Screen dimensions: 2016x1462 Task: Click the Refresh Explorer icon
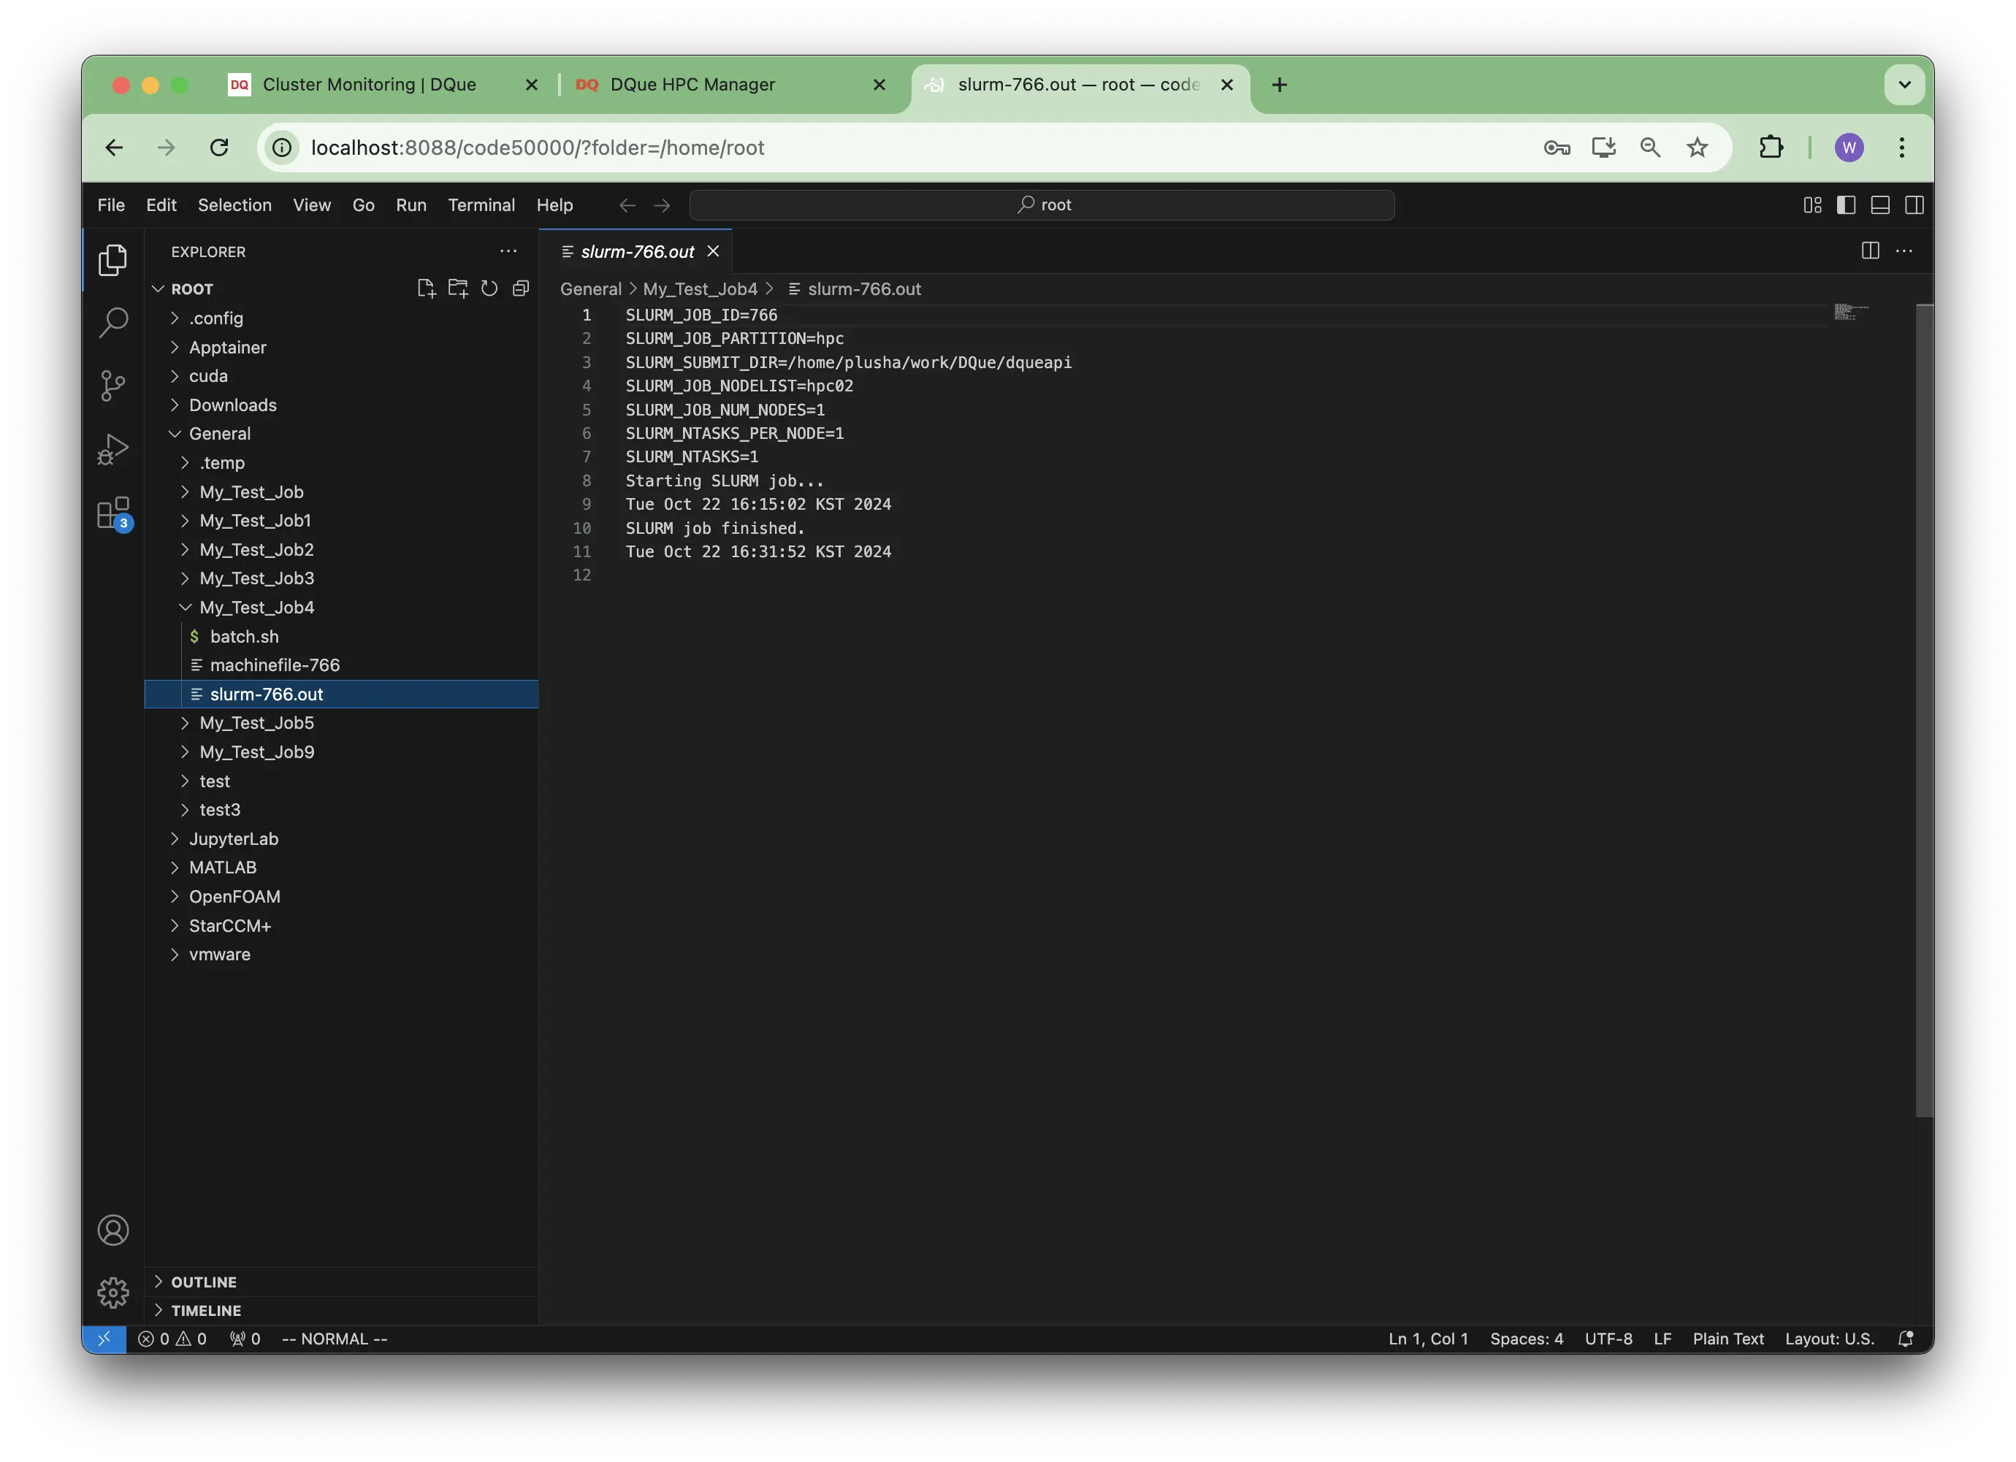pos(489,288)
